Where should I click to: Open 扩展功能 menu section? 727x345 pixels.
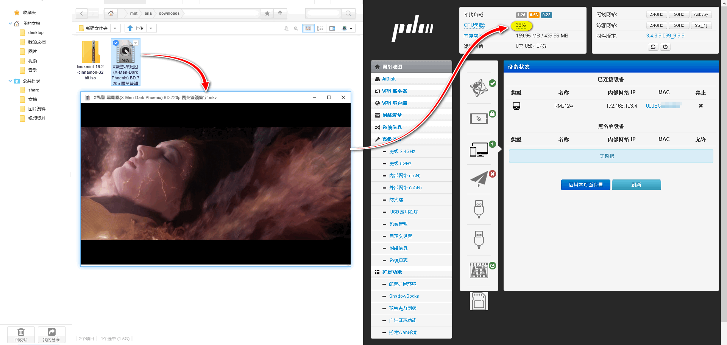pyautogui.click(x=411, y=272)
